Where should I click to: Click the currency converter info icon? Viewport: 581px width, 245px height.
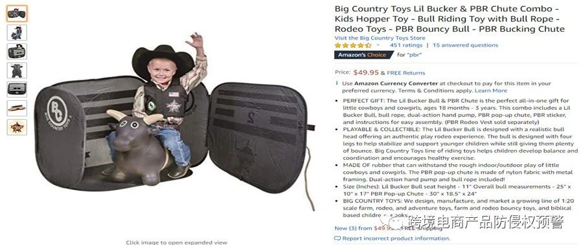point(337,83)
